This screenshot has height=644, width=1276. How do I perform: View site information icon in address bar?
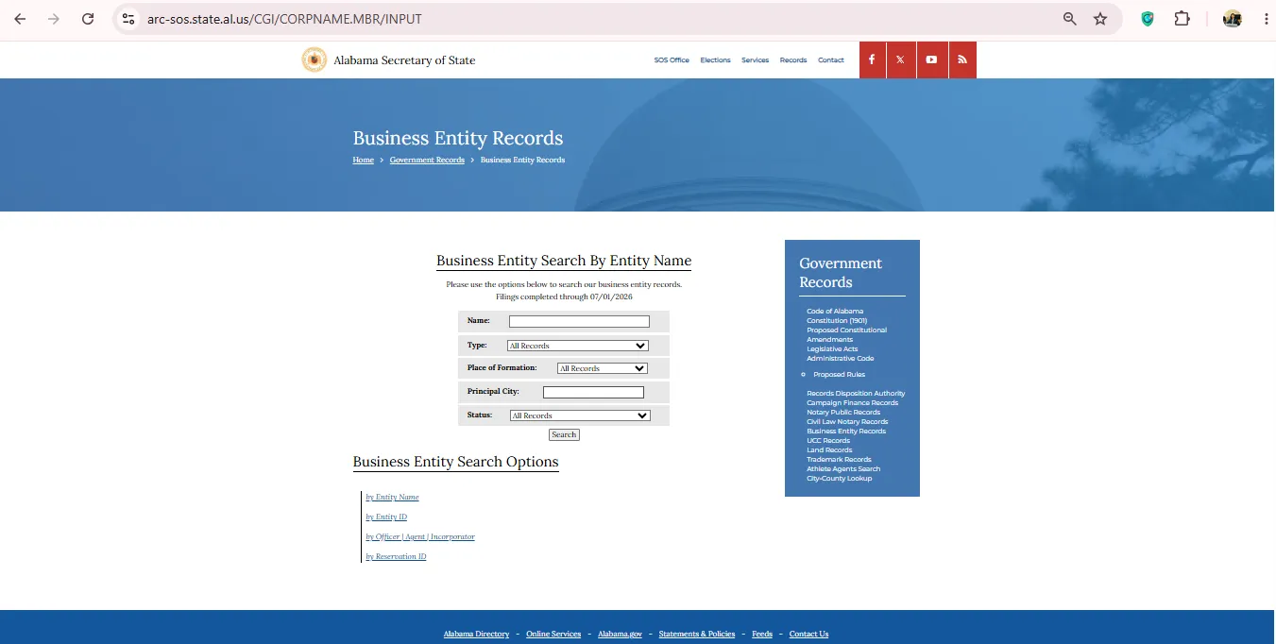[129, 19]
